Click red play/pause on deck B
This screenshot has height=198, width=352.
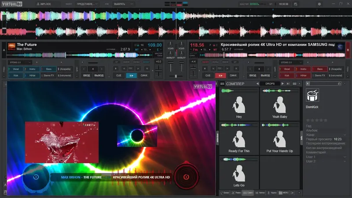tap(220, 76)
